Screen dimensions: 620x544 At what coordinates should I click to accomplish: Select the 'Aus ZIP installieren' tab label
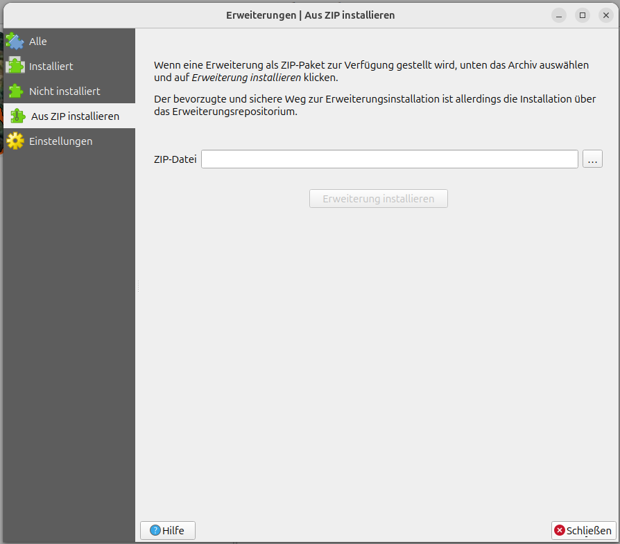pos(75,116)
